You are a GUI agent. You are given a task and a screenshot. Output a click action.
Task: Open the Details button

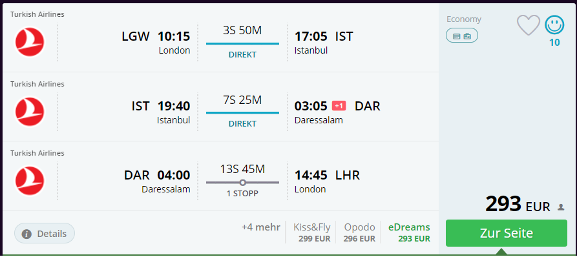click(45, 234)
